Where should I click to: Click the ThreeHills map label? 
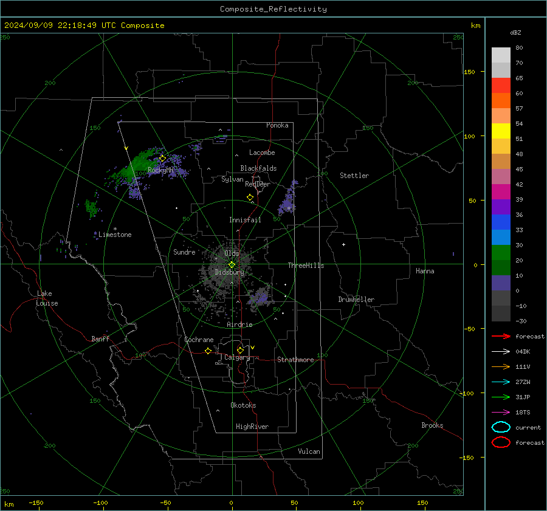point(306,266)
